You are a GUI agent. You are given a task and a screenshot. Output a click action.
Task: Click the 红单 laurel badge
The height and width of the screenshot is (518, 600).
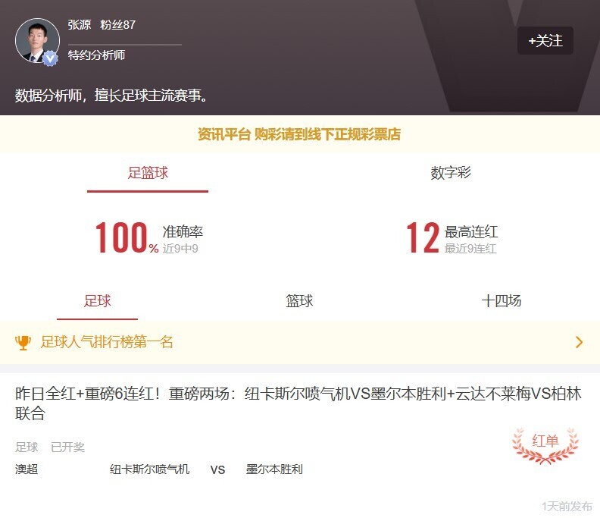point(545,446)
